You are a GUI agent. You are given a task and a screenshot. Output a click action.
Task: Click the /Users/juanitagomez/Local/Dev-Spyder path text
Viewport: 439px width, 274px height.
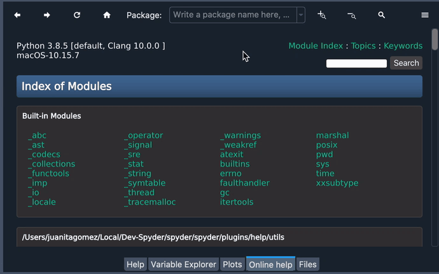point(153,237)
